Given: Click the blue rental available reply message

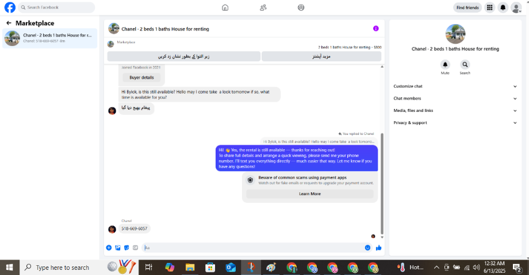Looking at the screenshot, I should coord(297,158).
